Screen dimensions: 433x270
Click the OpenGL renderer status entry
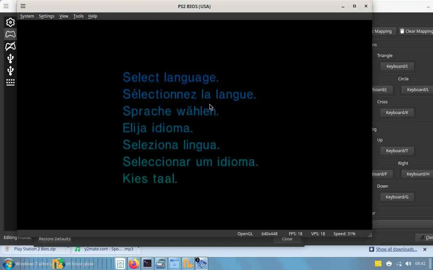(245, 234)
